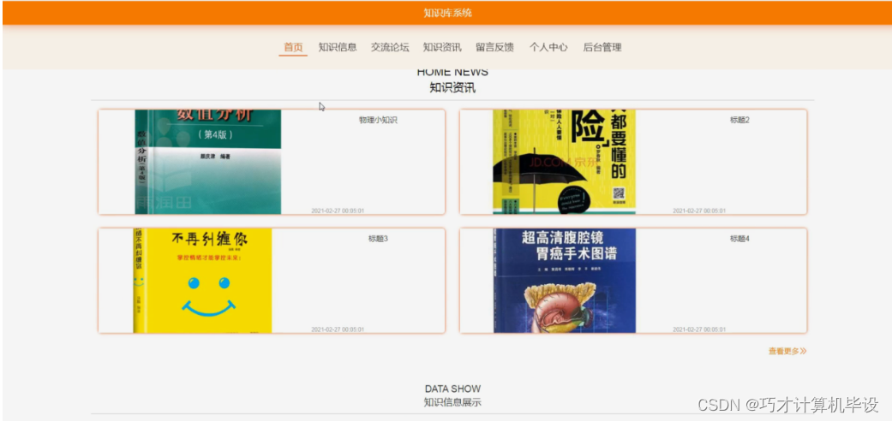This screenshot has width=892, height=421.
Task: Open the 交流论坛 nav item
Action: point(390,47)
